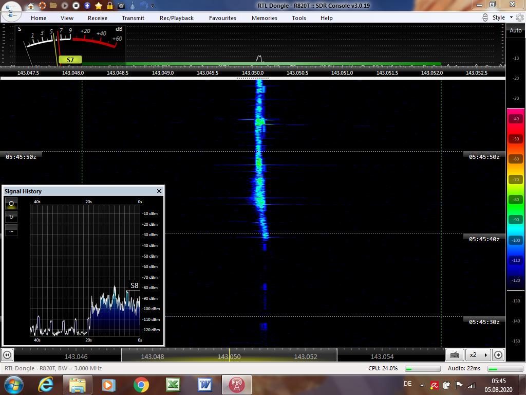The width and height of the screenshot is (526, 395).
Task: Click the S8 label in Signal History graph
Action: pos(135,285)
